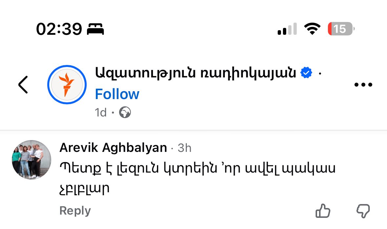Reply to Arevik Aghbalyan's comment
This screenshot has width=387, height=229.
click(x=75, y=211)
